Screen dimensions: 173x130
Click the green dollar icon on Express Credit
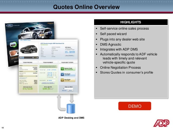[62, 69]
